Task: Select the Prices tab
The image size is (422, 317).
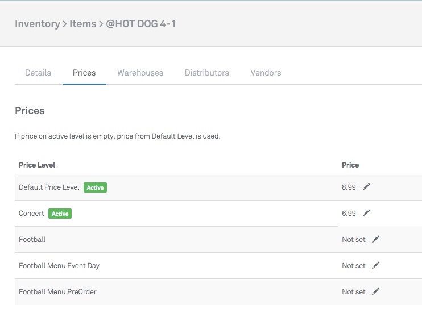Action: point(84,73)
